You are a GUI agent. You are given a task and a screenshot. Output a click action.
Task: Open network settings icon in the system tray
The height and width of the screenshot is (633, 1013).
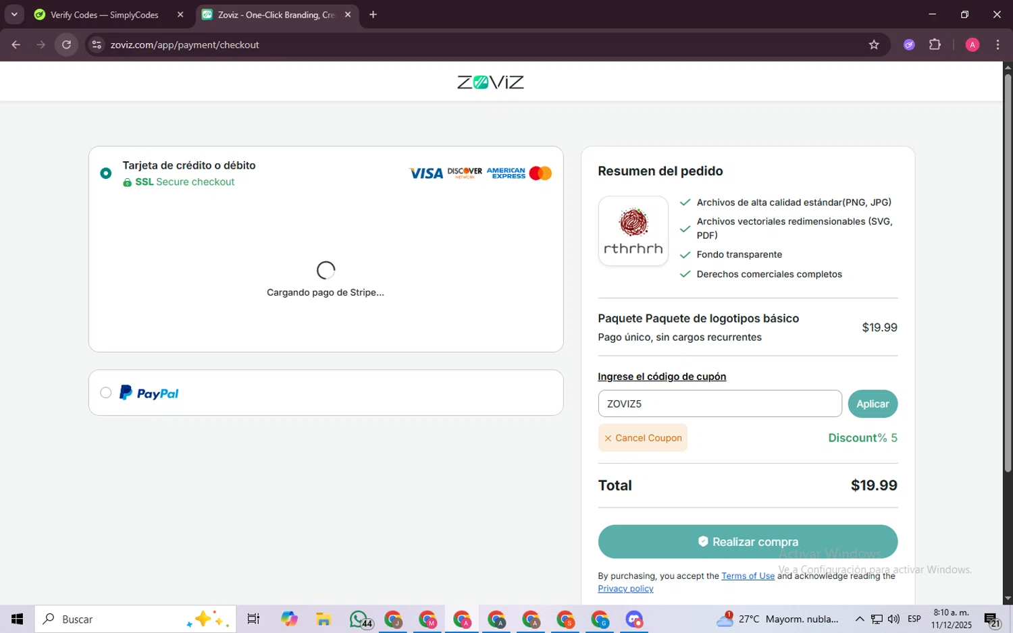[877, 619]
